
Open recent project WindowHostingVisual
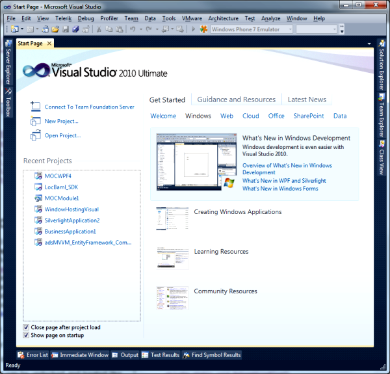click(x=71, y=209)
